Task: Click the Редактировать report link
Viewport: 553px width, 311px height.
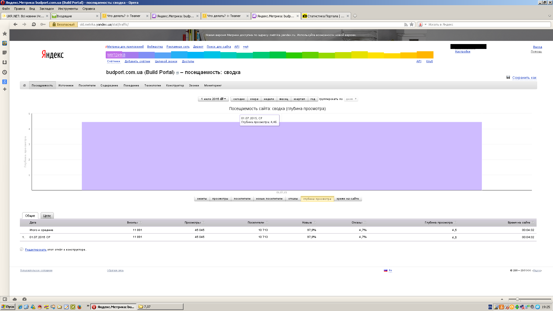Action: 36,250
